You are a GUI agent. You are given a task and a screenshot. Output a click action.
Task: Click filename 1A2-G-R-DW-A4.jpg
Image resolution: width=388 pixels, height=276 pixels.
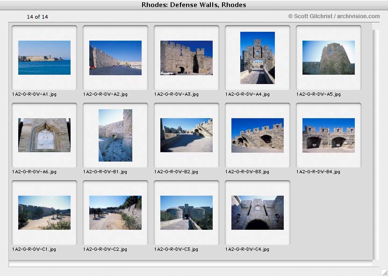(x=247, y=94)
